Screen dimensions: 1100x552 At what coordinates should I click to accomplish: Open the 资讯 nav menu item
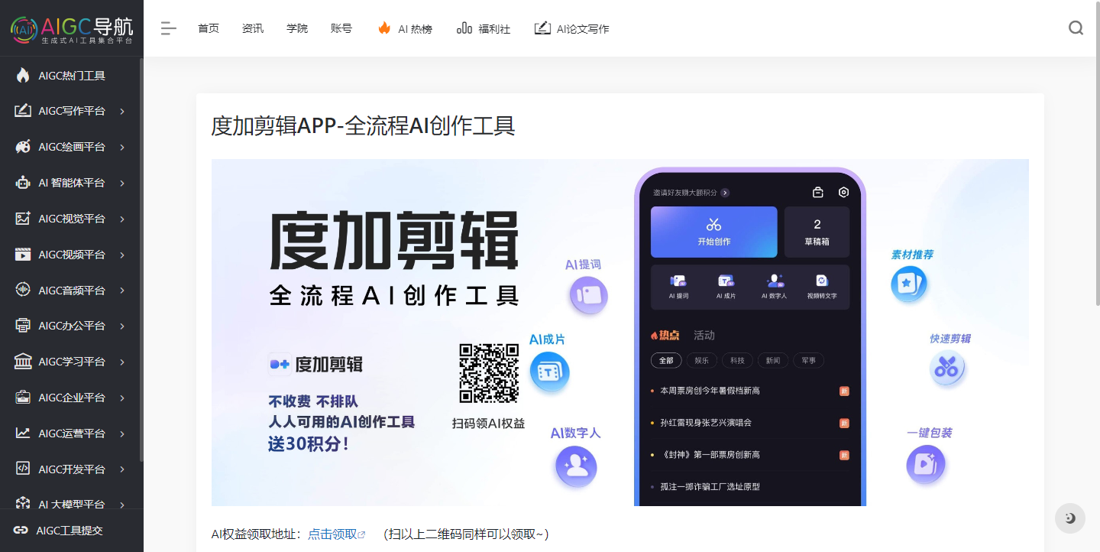tap(253, 28)
